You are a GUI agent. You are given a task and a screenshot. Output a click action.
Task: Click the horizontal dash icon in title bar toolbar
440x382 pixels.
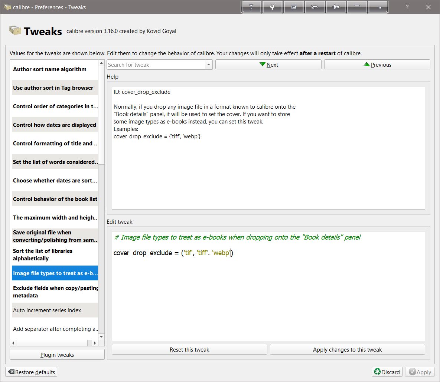357,7
